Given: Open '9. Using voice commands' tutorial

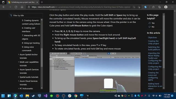Looking at the screenshot, I should tap(28, 49).
